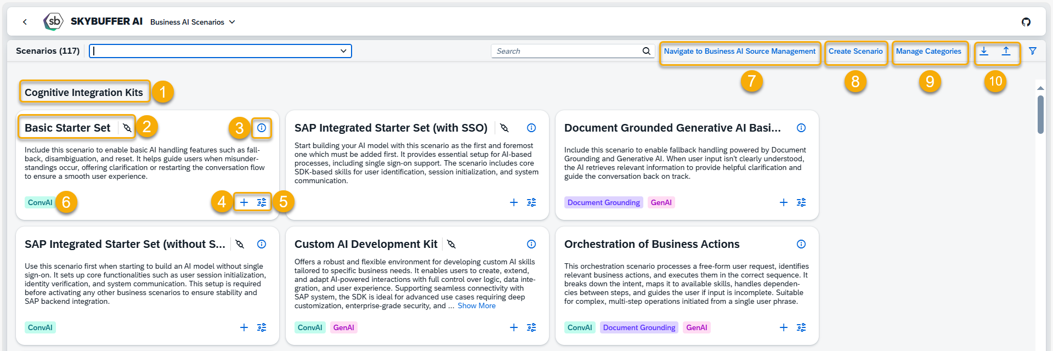This screenshot has height=351, width=1053.
Task: Click ConvAI tag on Basic Starter Set
Action: pyautogui.click(x=40, y=202)
